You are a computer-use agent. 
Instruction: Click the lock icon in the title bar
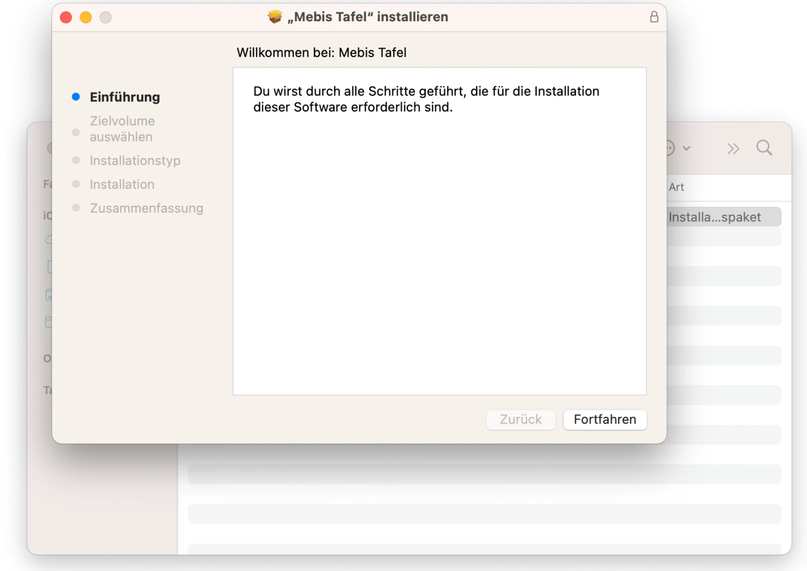(x=653, y=17)
